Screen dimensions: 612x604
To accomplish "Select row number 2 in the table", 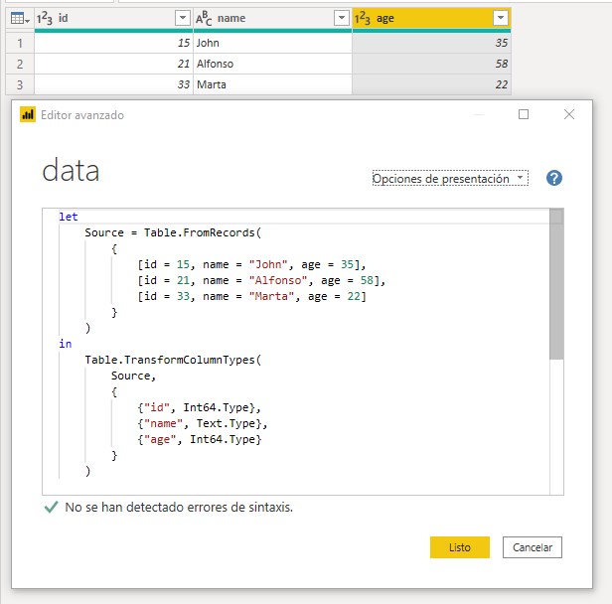I will (20, 64).
